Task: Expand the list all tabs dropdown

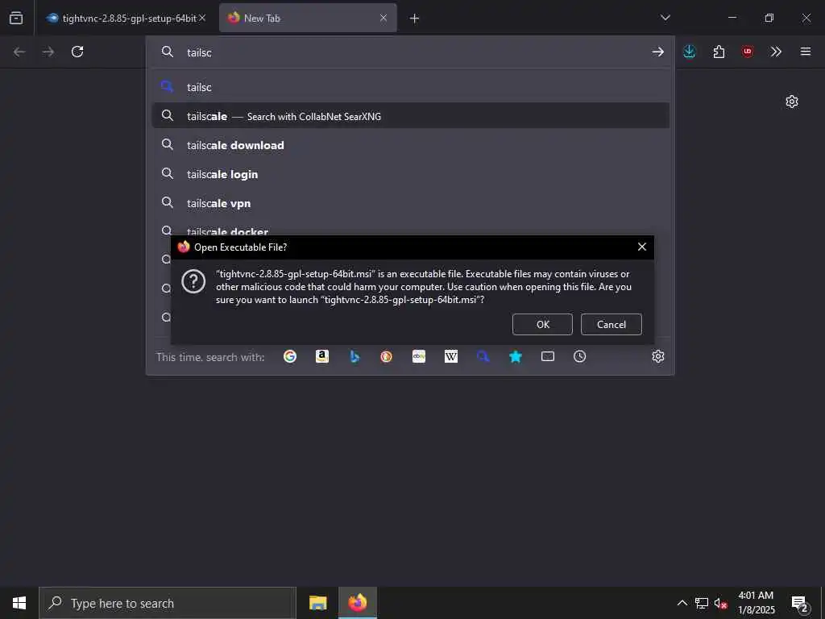Action: [x=665, y=18]
